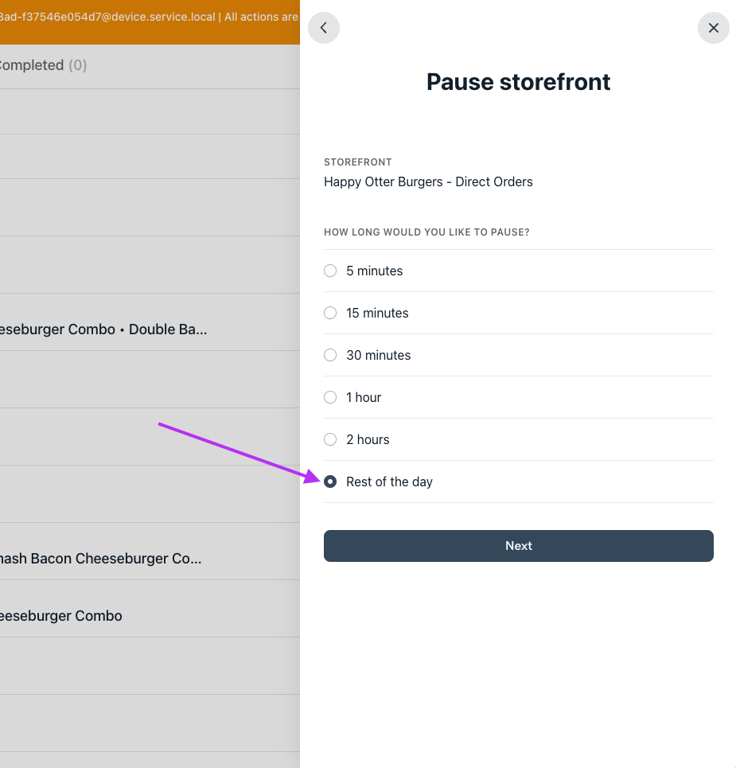Open the Smash Bacon Cheeseburger Co... order row
The height and width of the screenshot is (768, 736).
(101, 559)
